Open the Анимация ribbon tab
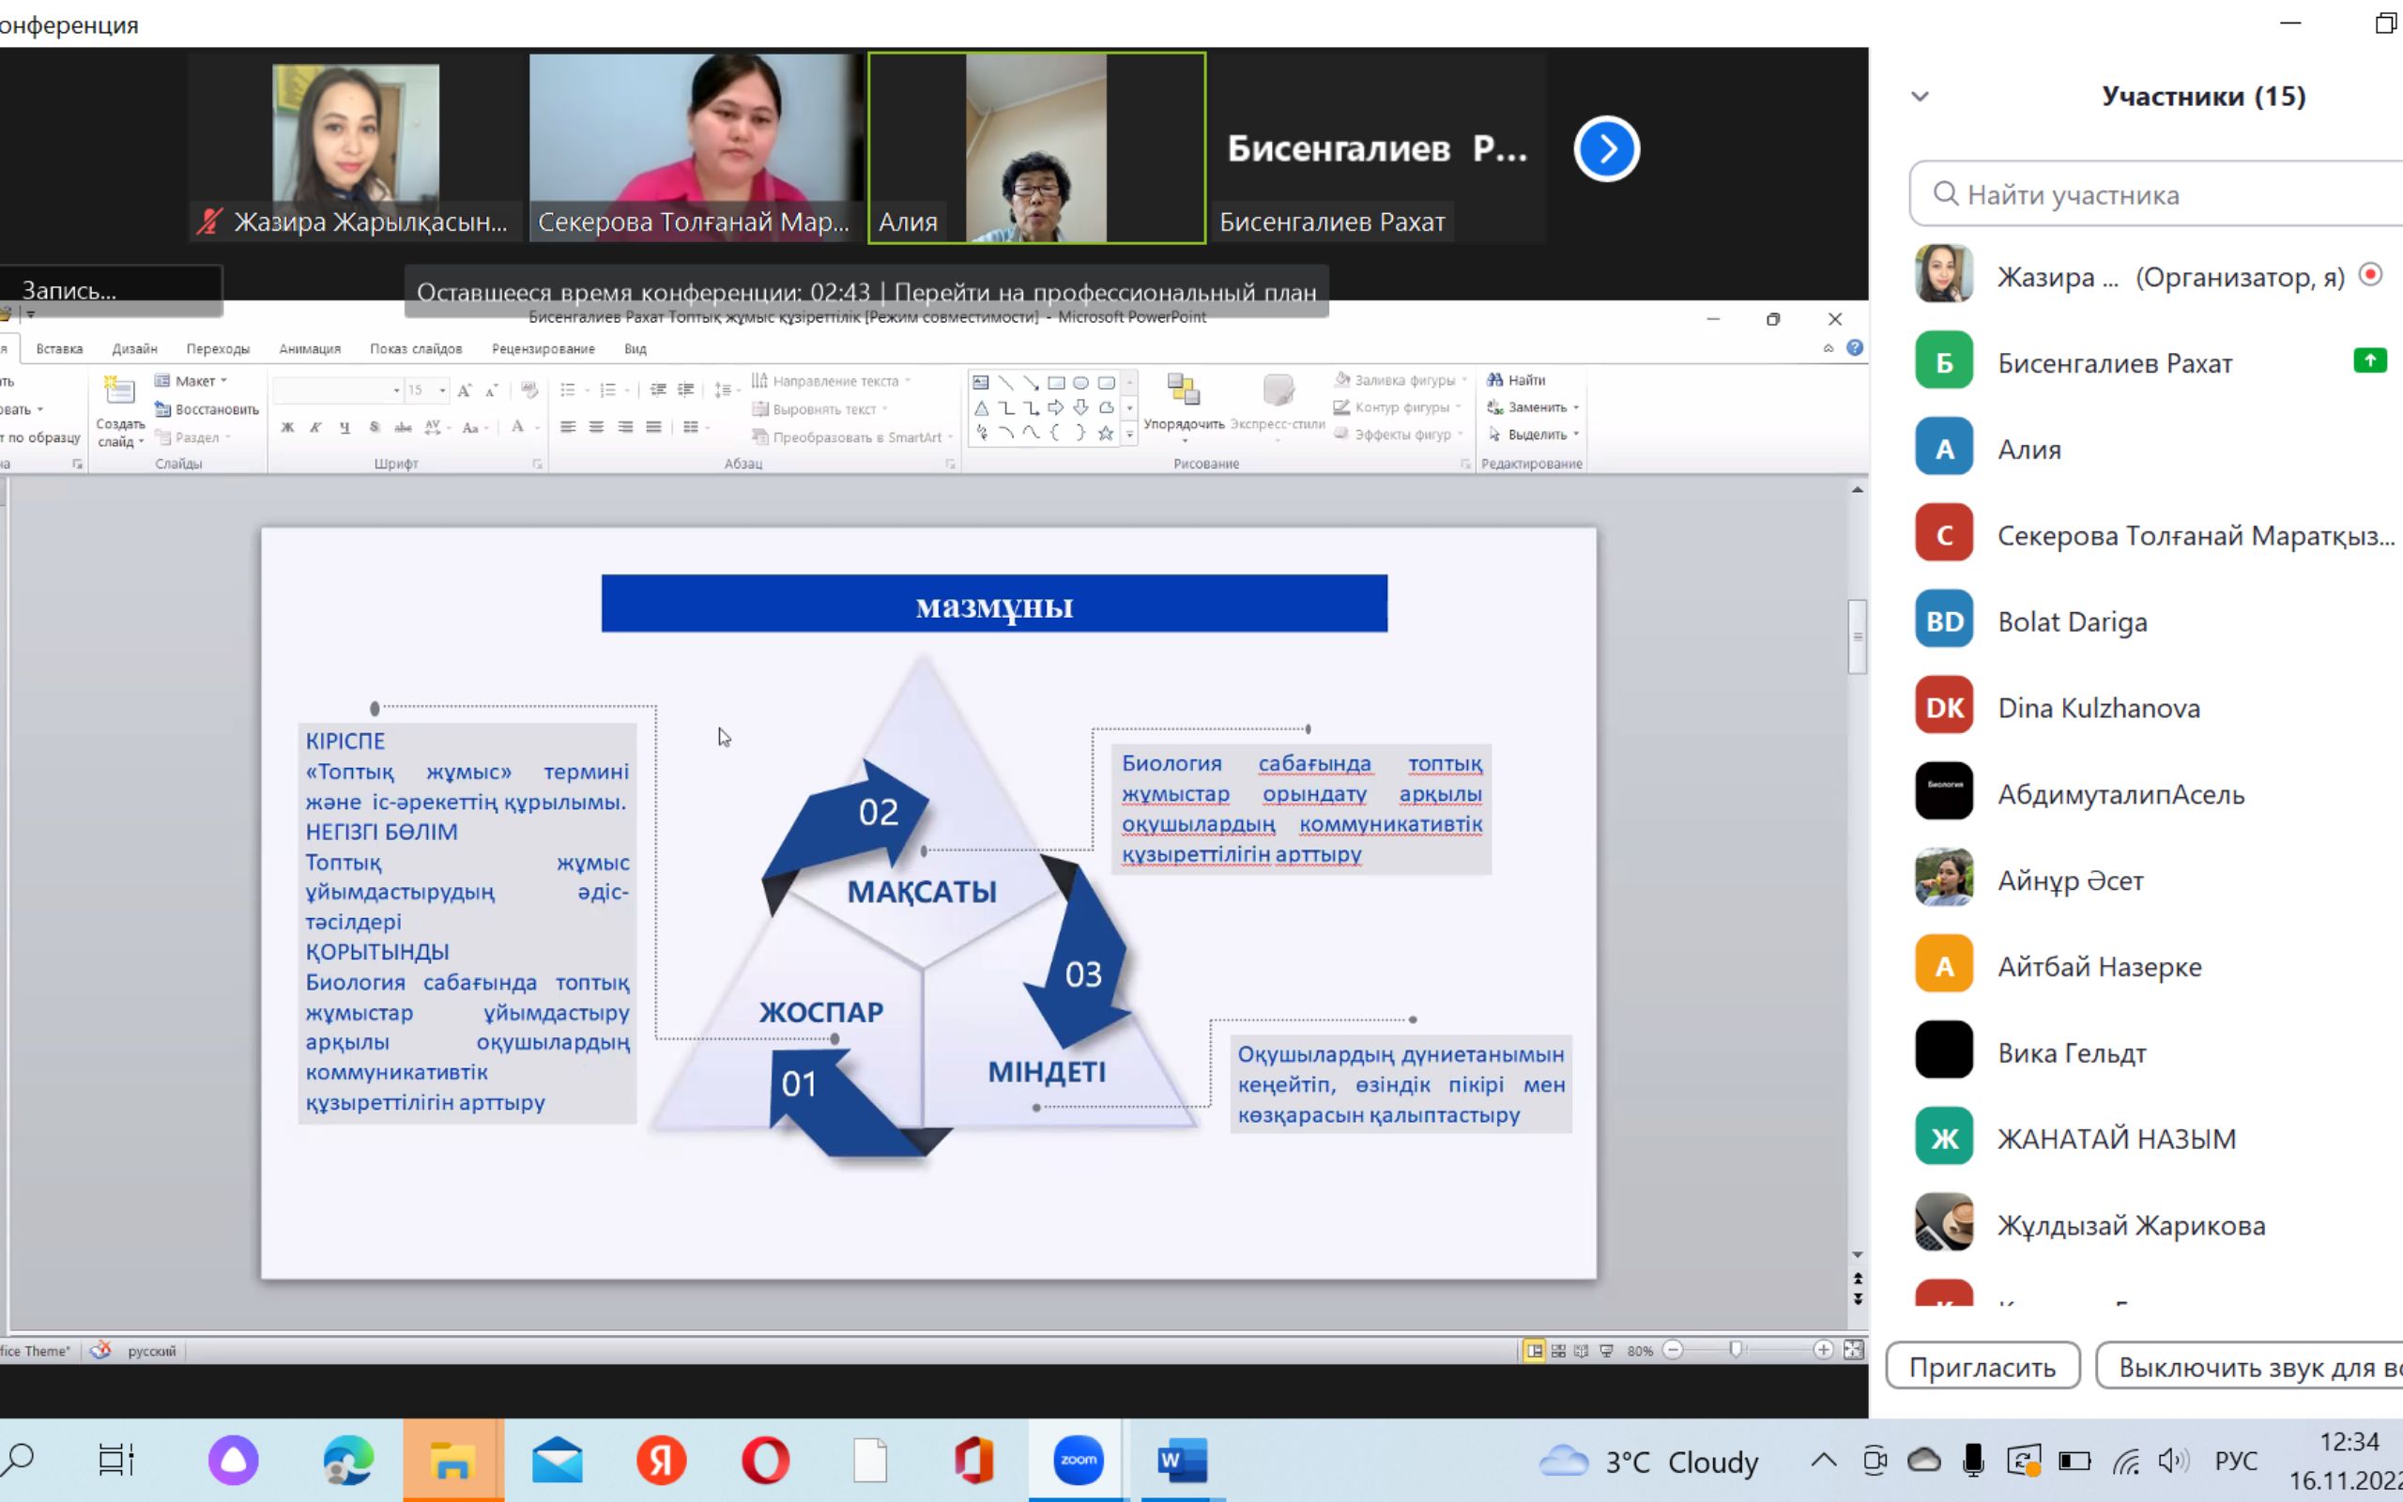This screenshot has width=2403, height=1502. click(x=310, y=348)
